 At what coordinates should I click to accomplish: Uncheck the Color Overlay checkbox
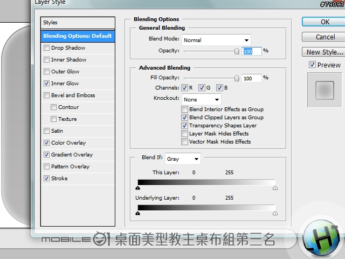pos(46,142)
